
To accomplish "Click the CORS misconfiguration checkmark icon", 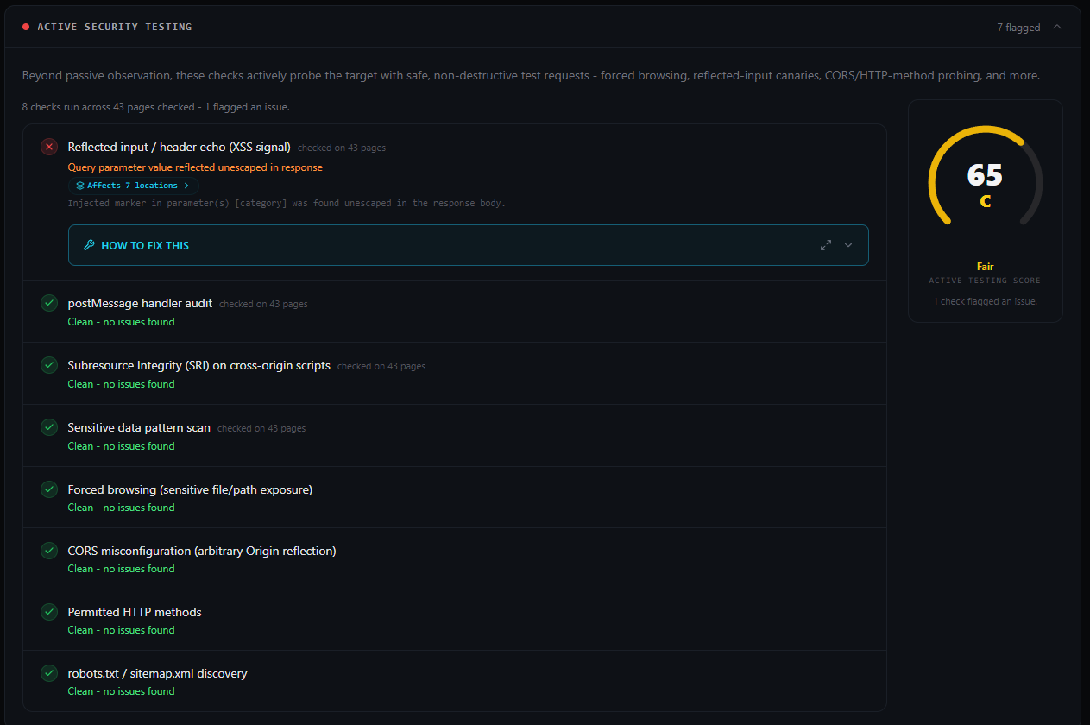I will tap(49, 551).
